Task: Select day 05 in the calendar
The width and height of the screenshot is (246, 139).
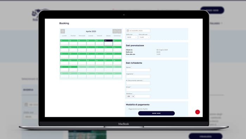Action: pyautogui.click(x=99, y=43)
